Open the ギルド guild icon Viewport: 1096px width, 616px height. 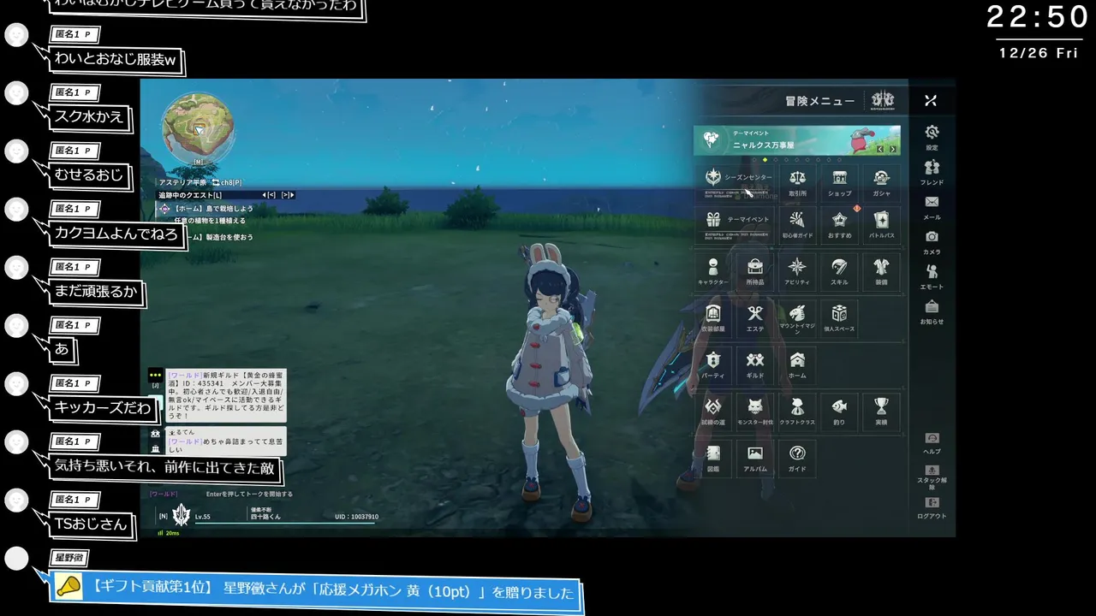(x=755, y=365)
